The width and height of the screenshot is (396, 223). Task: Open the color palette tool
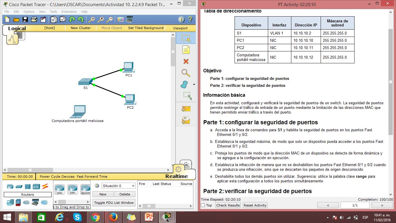click(x=120, y=20)
